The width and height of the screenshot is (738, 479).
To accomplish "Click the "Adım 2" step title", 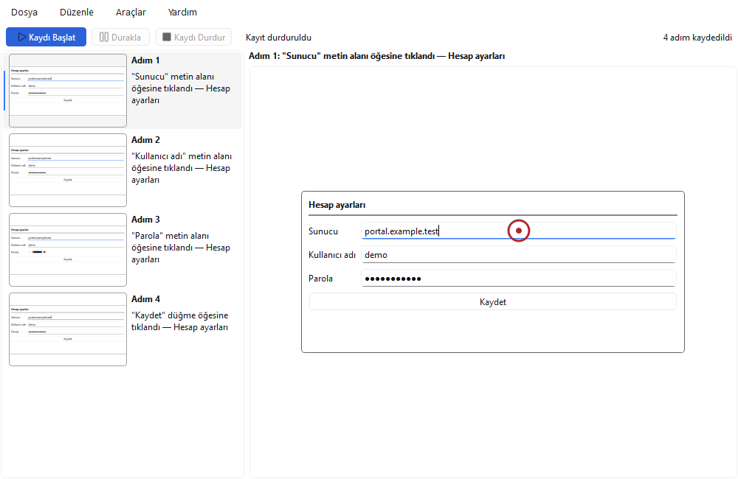I will point(146,140).
